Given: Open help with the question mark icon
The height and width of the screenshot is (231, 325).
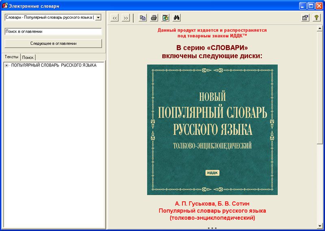Looking at the screenshot, I should pos(316,18).
